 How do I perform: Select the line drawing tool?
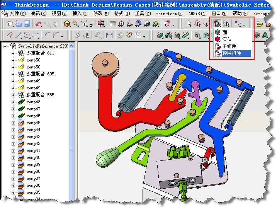click(x=18, y=35)
